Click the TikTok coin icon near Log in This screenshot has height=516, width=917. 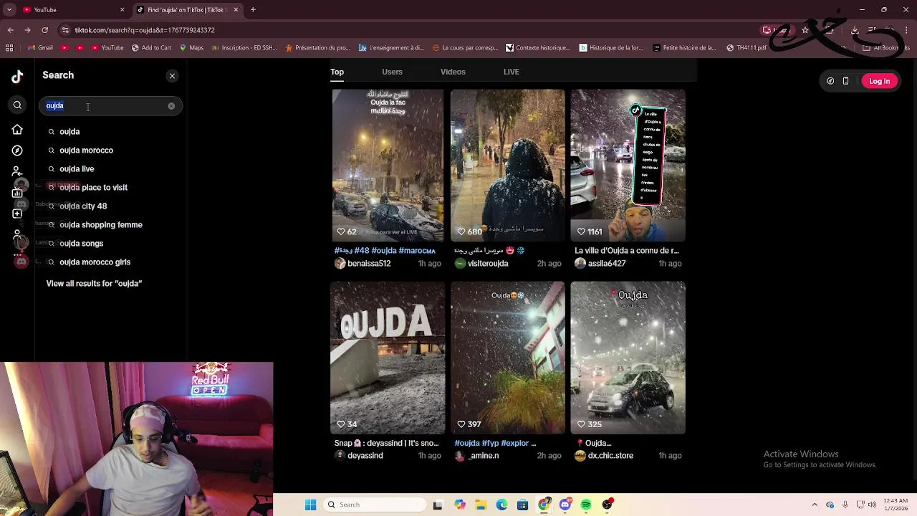[830, 81]
